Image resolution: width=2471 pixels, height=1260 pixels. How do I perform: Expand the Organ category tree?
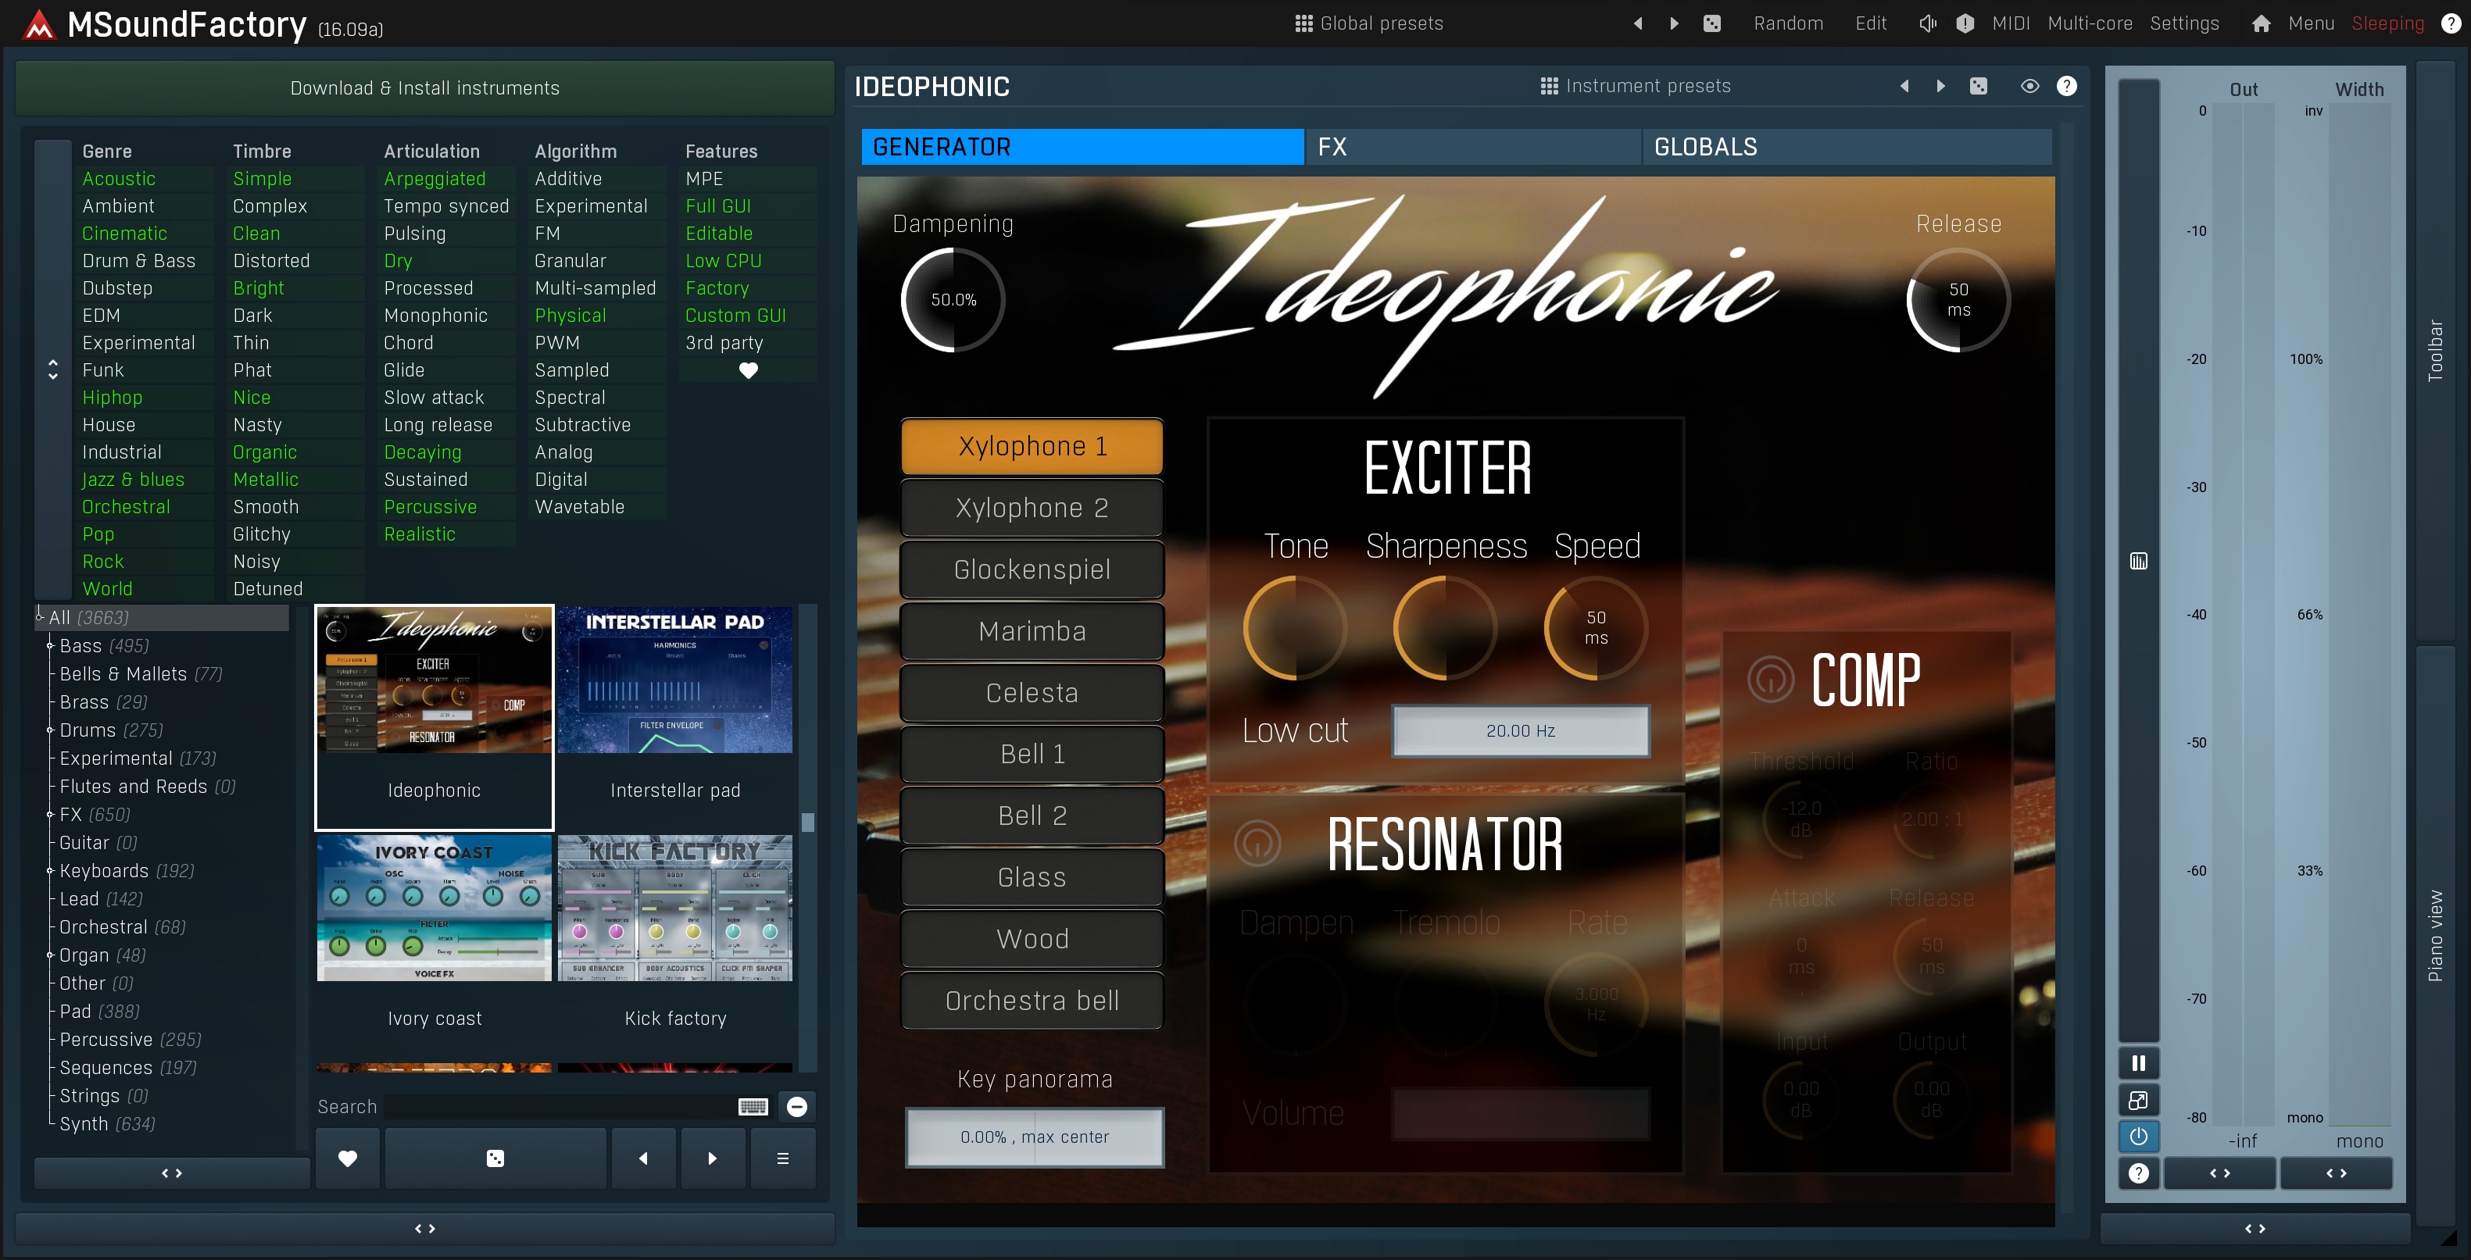click(50, 954)
